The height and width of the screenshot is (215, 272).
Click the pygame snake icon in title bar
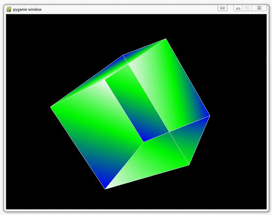click(x=9, y=9)
